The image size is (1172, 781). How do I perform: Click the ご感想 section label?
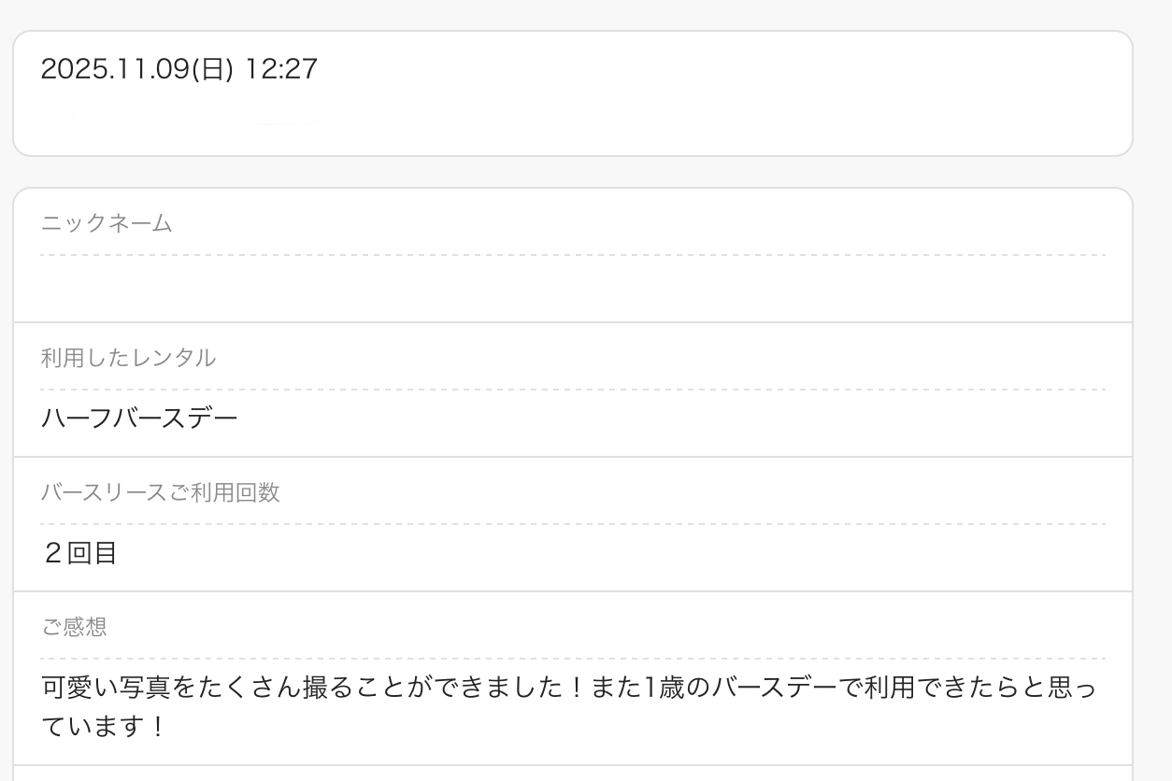[x=74, y=627]
